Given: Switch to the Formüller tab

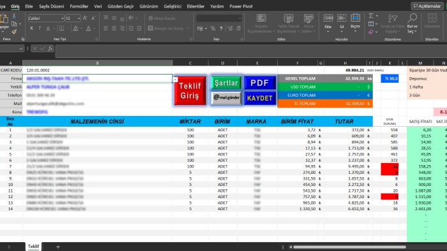Looking at the screenshot, I should point(79,6).
